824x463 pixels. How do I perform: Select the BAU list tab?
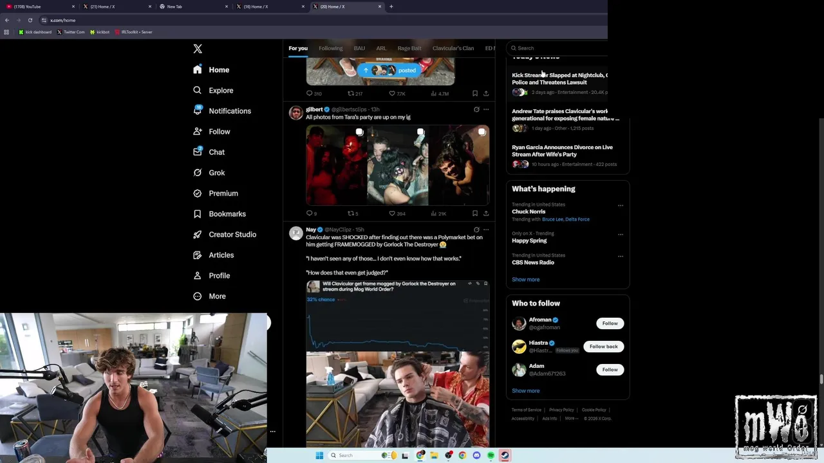coord(359,48)
